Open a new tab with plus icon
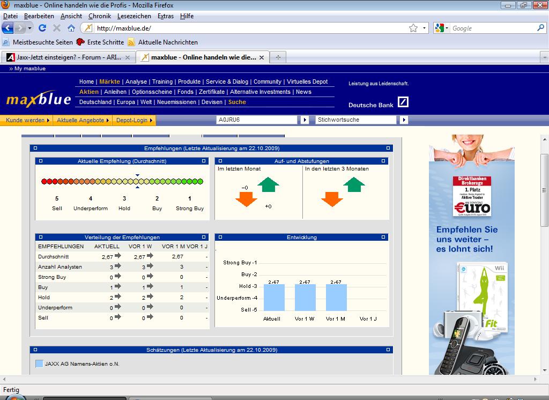This screenshot has width=549, height=400. (x=278, y=57)
